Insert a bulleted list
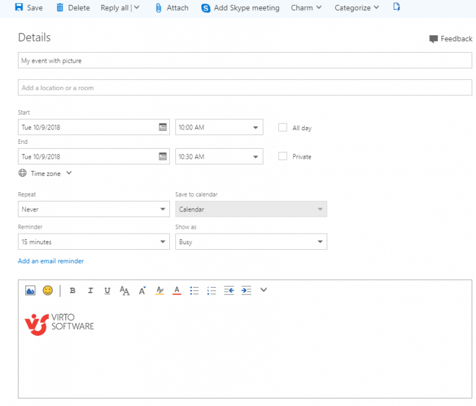Screen dimensions: 476x406 (194, 290)
